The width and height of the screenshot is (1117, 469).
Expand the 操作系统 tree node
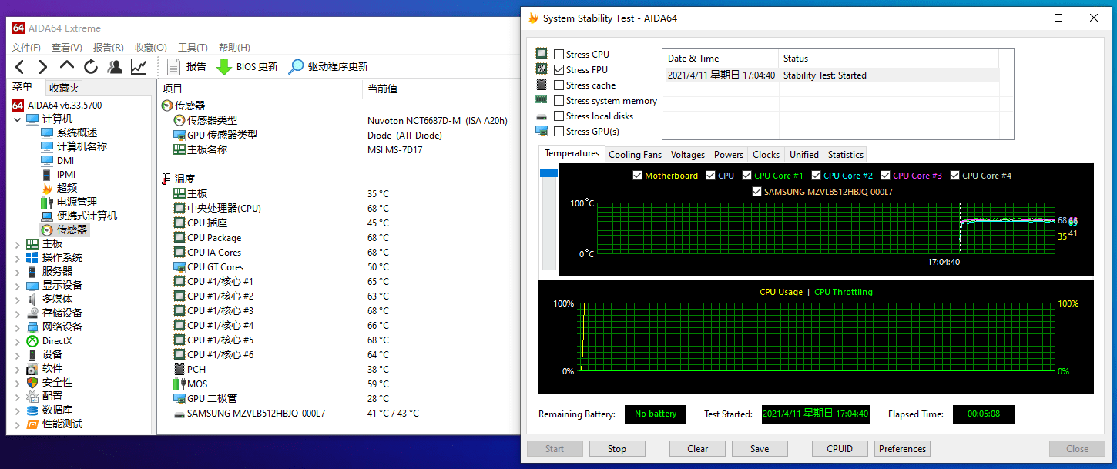click(17, 257)
